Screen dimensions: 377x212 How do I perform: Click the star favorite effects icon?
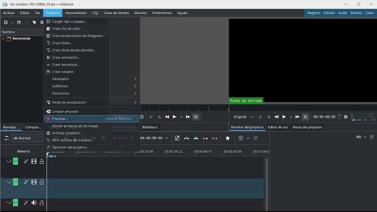pos(228,138)
